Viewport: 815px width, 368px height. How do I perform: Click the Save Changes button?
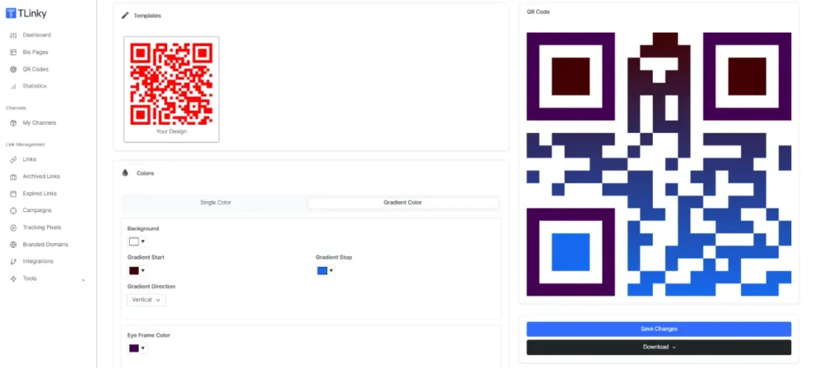(658, 329)
